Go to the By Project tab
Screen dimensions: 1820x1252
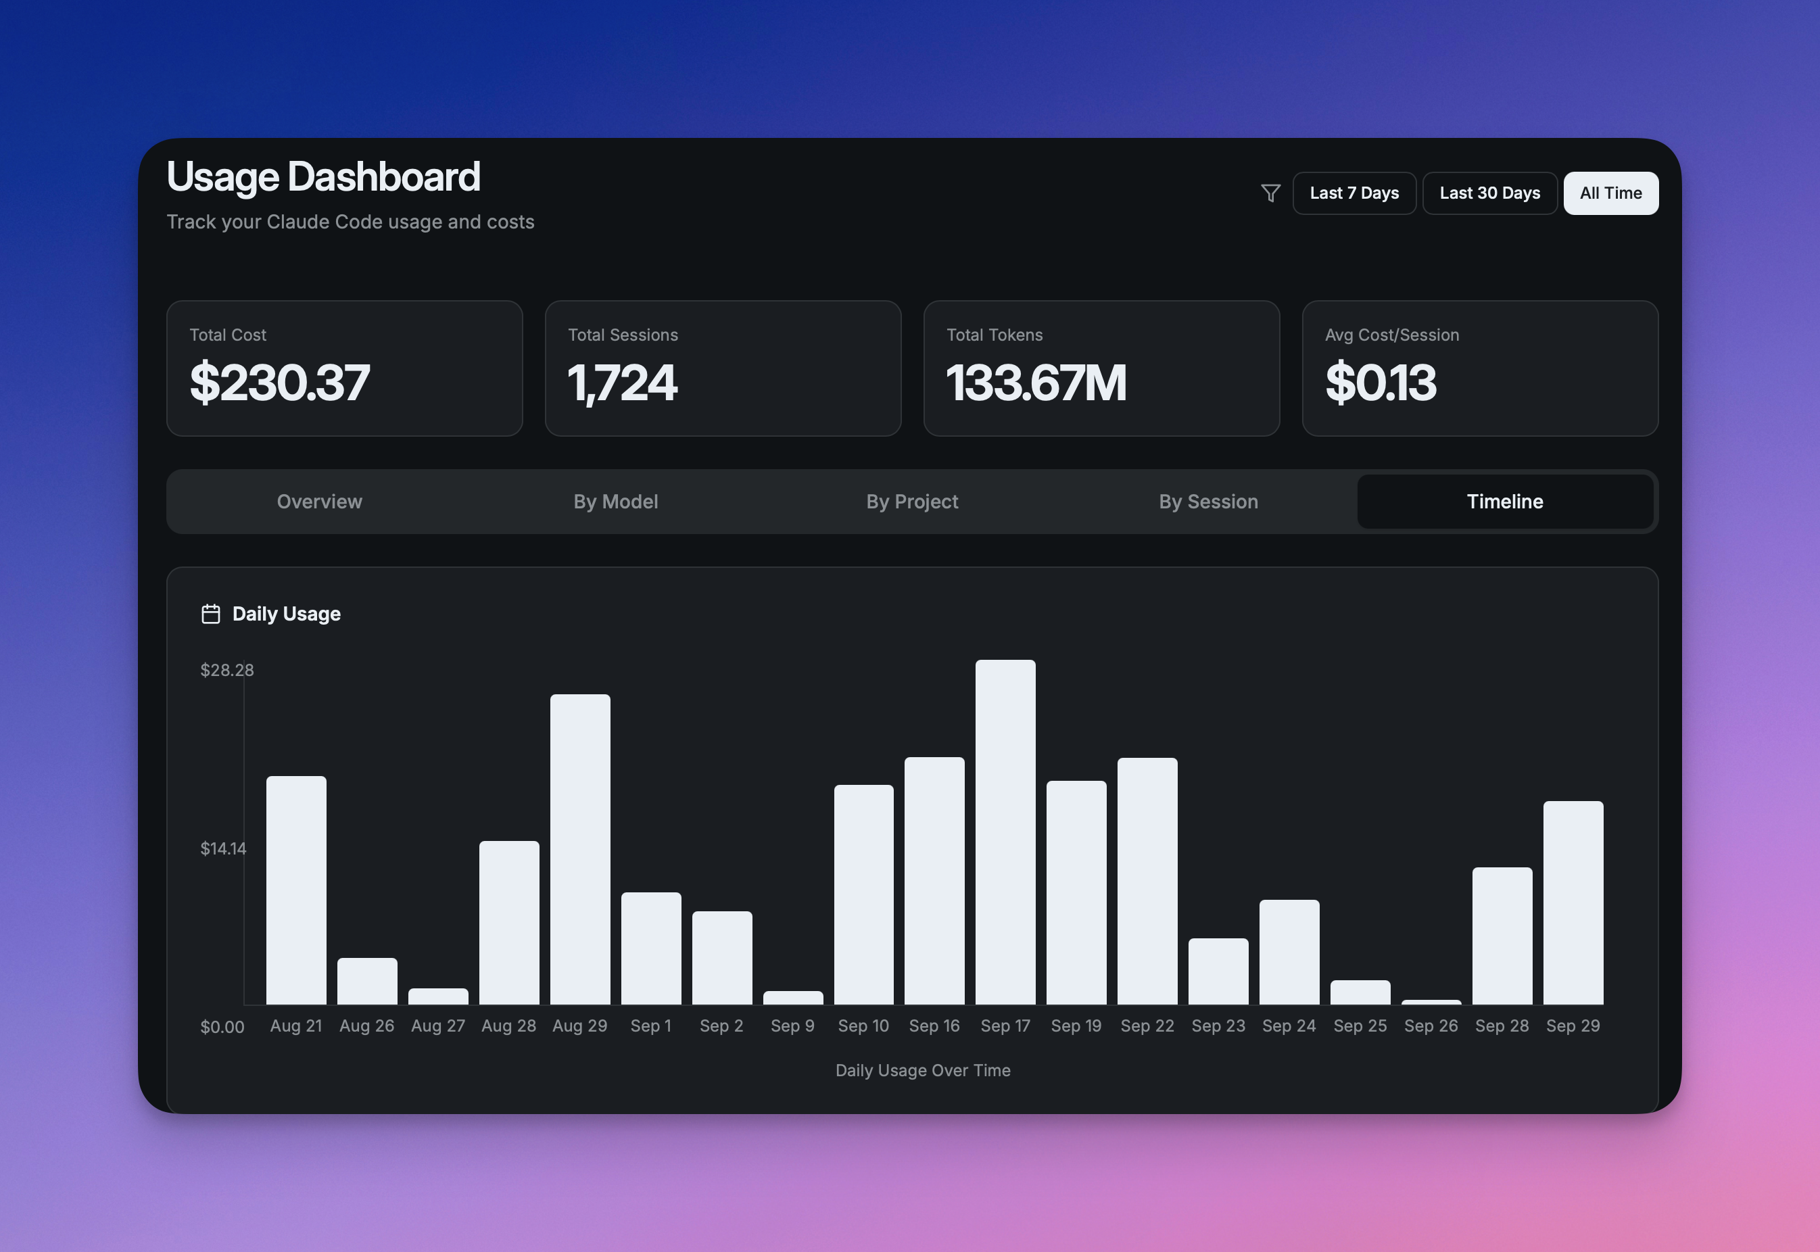click(x=911, y=501)
